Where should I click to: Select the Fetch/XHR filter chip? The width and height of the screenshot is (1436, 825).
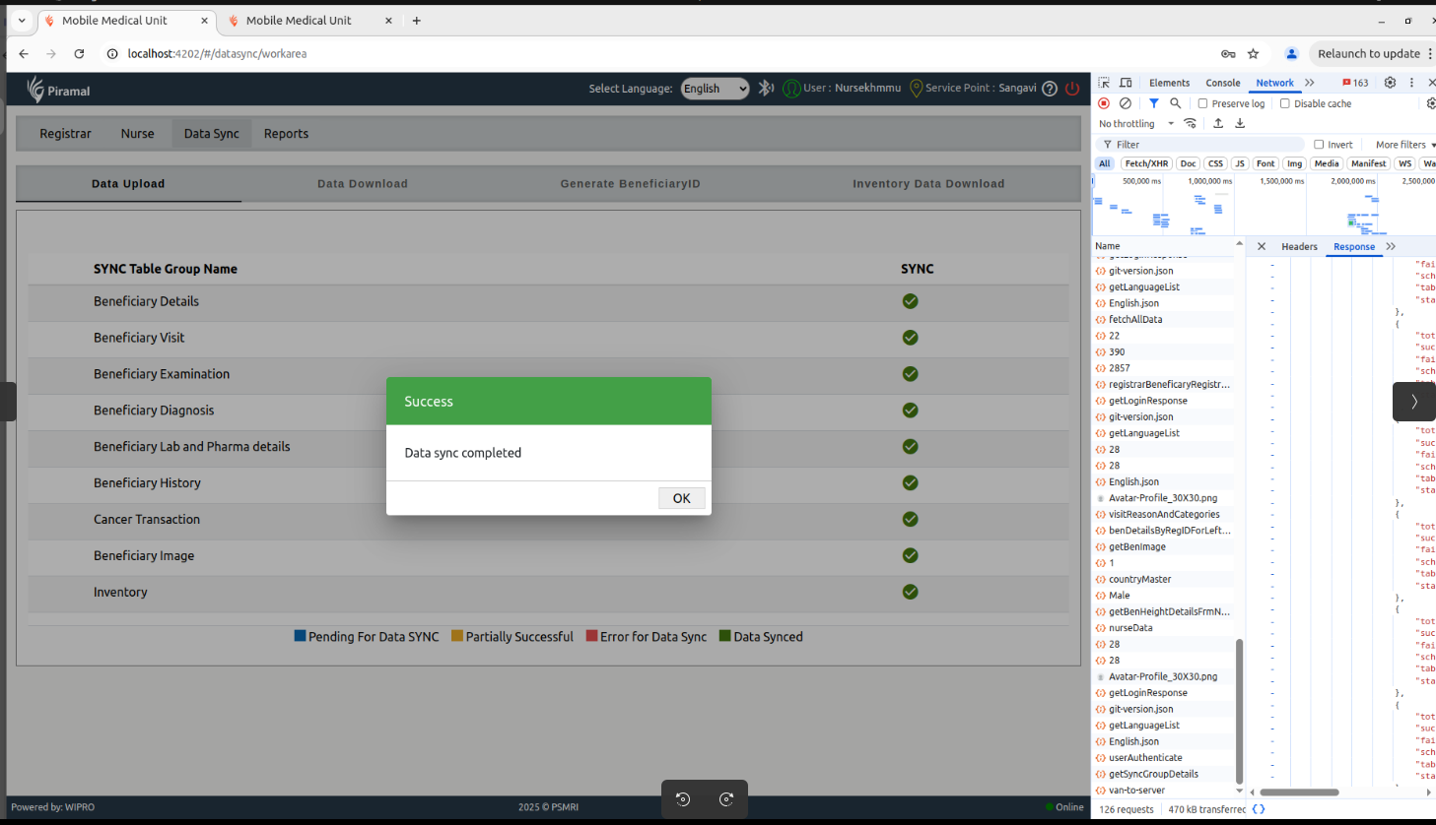click(x=1146, y=164)
